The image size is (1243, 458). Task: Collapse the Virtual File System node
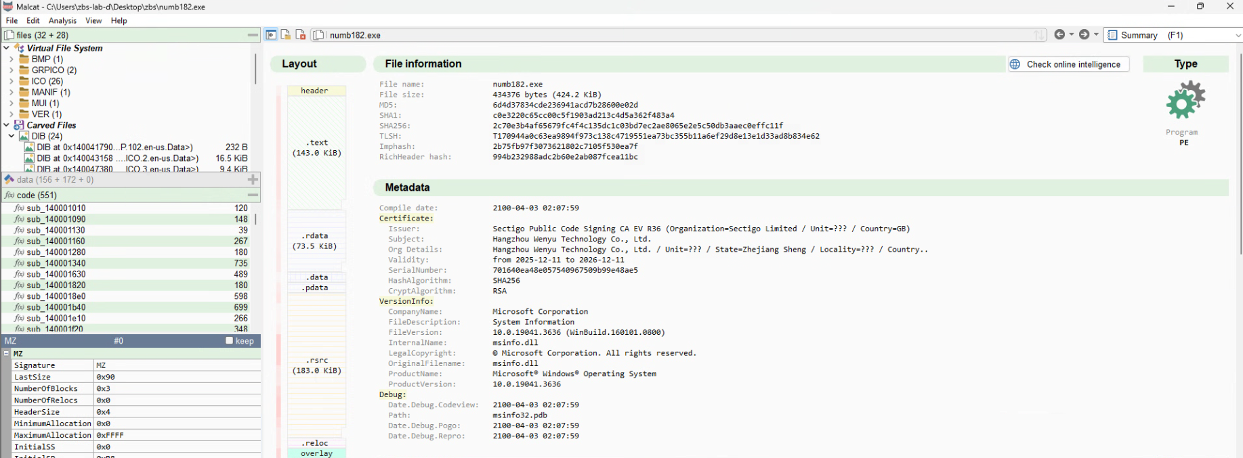click(6, 48)
